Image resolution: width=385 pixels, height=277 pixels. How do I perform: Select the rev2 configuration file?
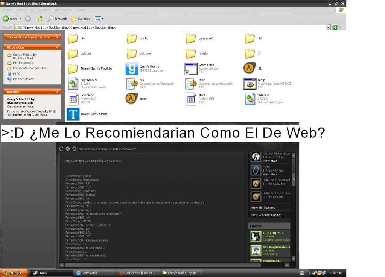(x=191, y=84)
